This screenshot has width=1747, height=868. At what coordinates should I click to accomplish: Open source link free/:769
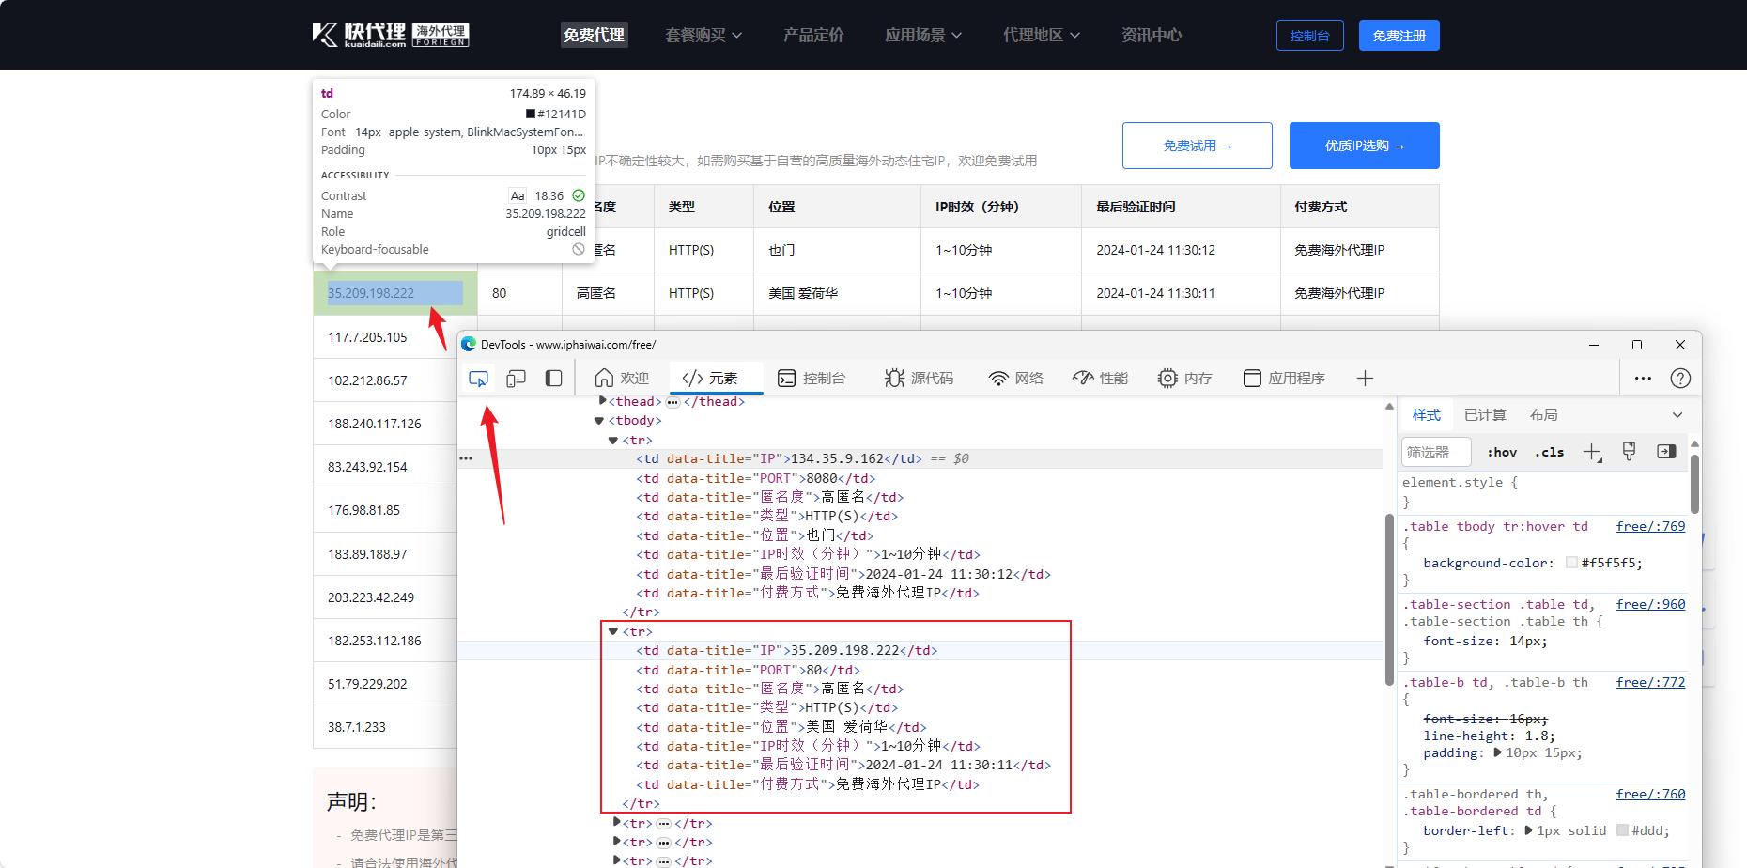[1650, 526]
